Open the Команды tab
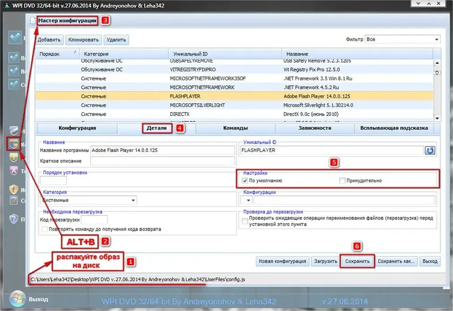This screenshot has width=453, height=311. click(236, 128)
